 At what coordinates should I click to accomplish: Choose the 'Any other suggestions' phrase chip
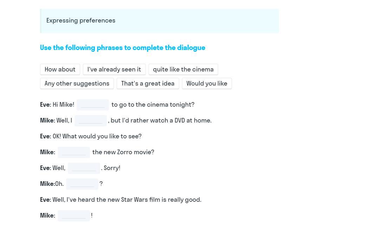click(77, 83)
